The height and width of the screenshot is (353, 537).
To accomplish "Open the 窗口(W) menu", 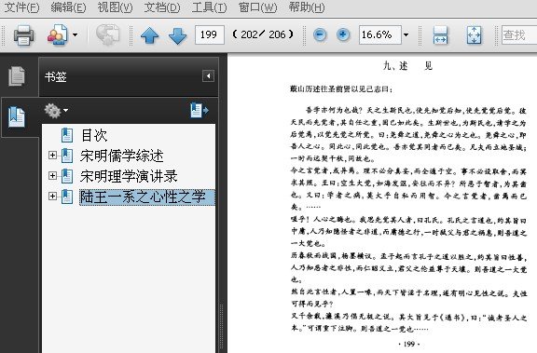I will click(257, 7).
